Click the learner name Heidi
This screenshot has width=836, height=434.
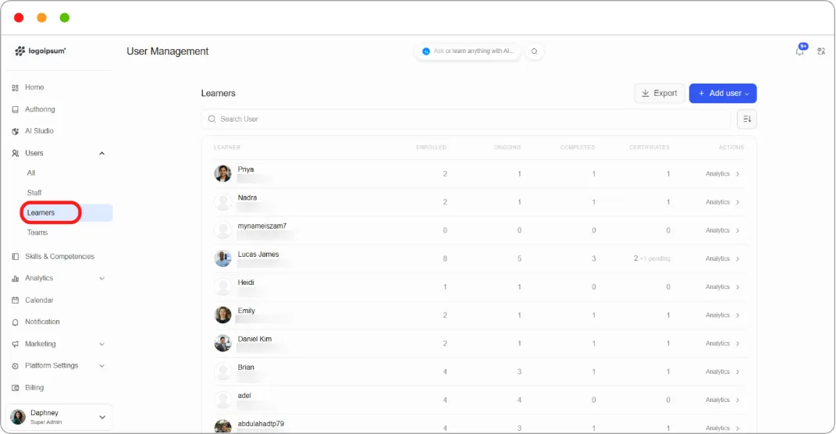[246, 283]
